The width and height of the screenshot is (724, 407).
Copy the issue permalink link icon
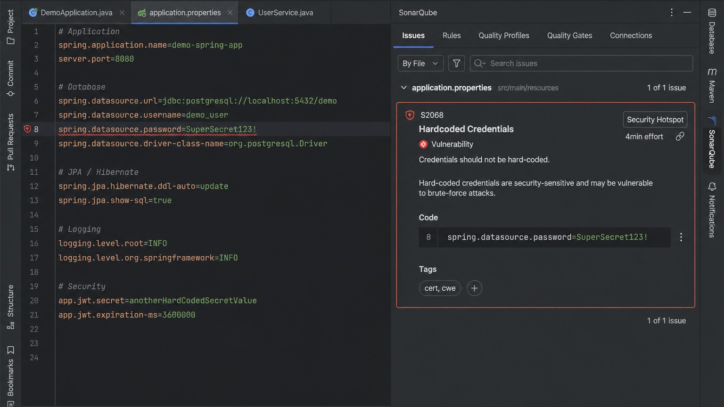tap(680, 136)
